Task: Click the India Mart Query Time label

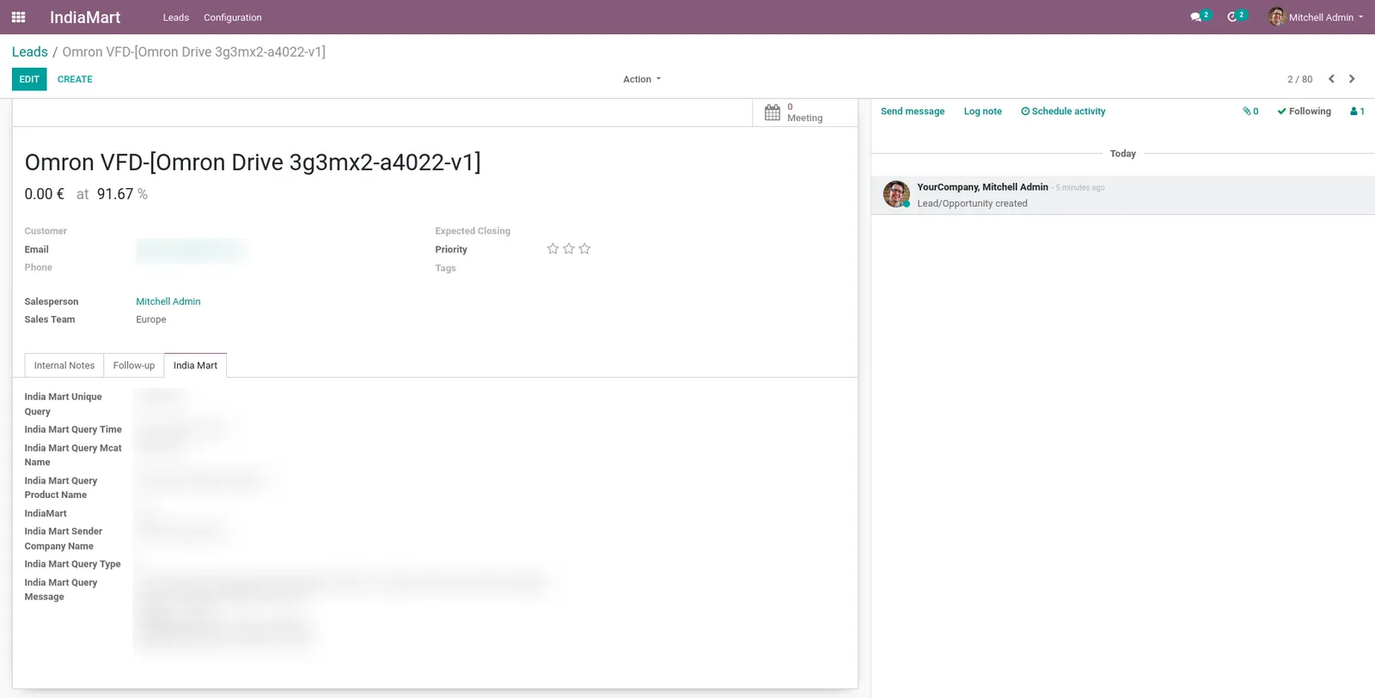Action: coord(73,429)
